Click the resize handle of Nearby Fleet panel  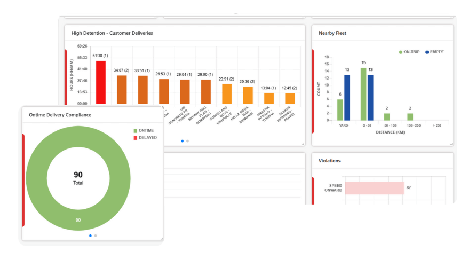pos(452,144)
